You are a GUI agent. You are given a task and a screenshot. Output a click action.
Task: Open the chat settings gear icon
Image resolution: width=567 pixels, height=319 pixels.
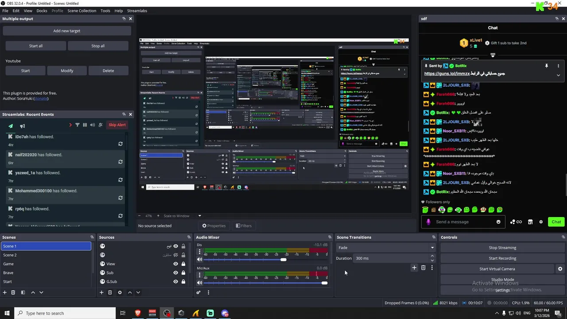[541, 222]
